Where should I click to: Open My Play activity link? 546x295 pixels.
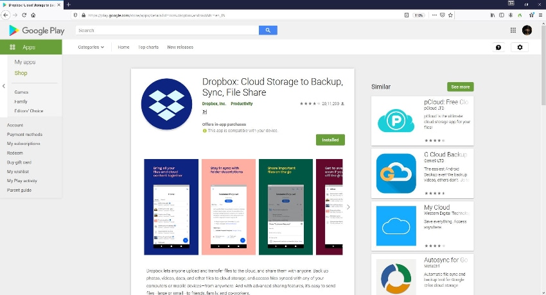tap(22, 181)
